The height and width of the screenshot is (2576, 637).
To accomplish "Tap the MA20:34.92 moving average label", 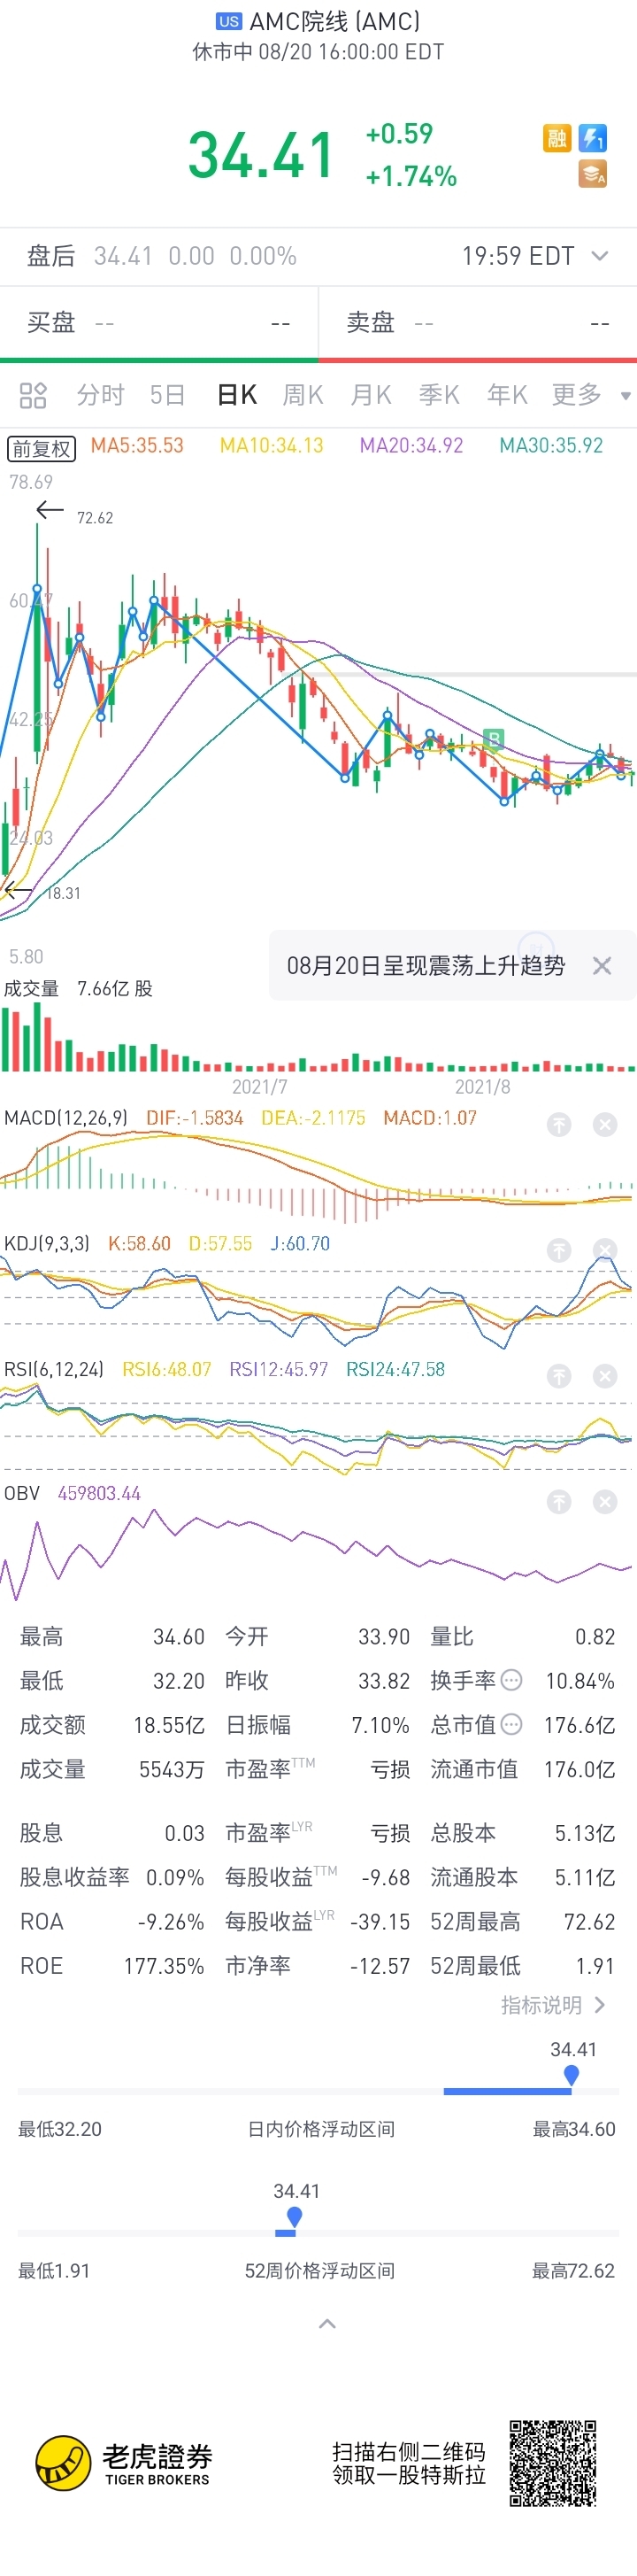I will click(x=411, y=446).
